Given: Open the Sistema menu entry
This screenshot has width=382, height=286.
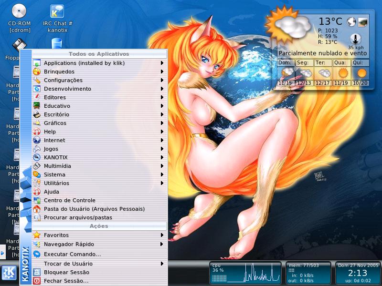Looking at the screenshot, I should tap(99, 174).
